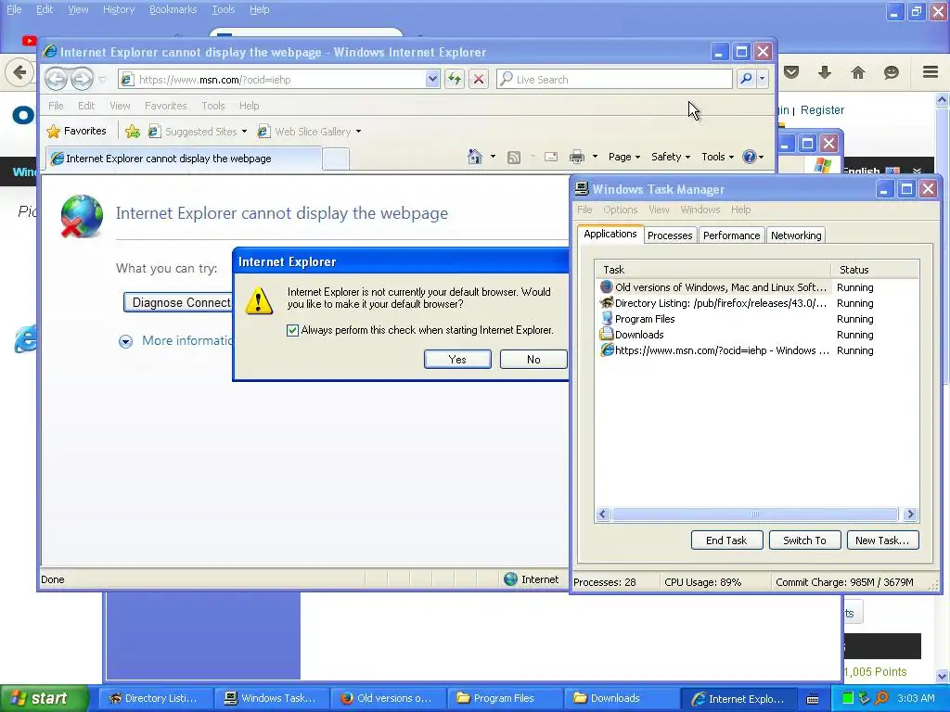Click the Print toolbar icon
This screenshot has width=950, height=712.
click(577, 157)
